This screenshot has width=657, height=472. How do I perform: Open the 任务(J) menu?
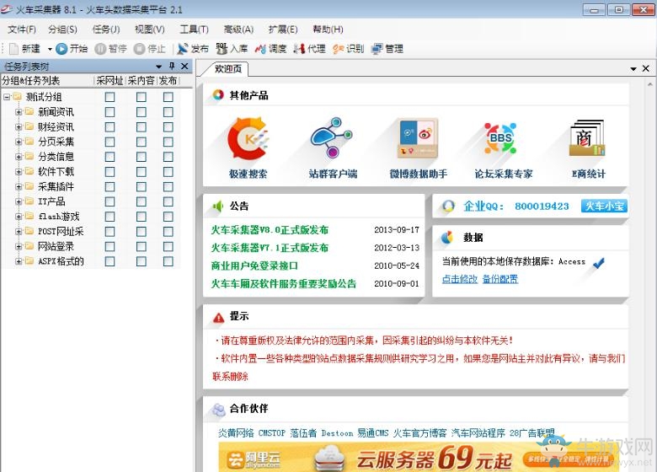pyautogui.click(x=106, y=29)
